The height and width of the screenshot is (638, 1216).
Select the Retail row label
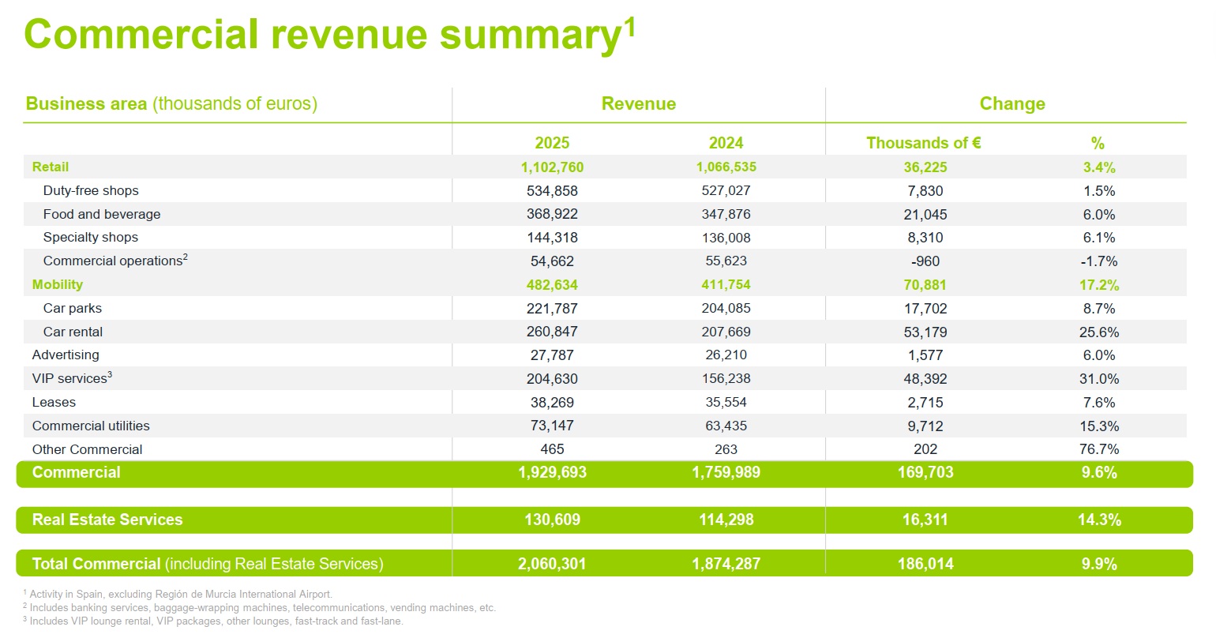51,167
